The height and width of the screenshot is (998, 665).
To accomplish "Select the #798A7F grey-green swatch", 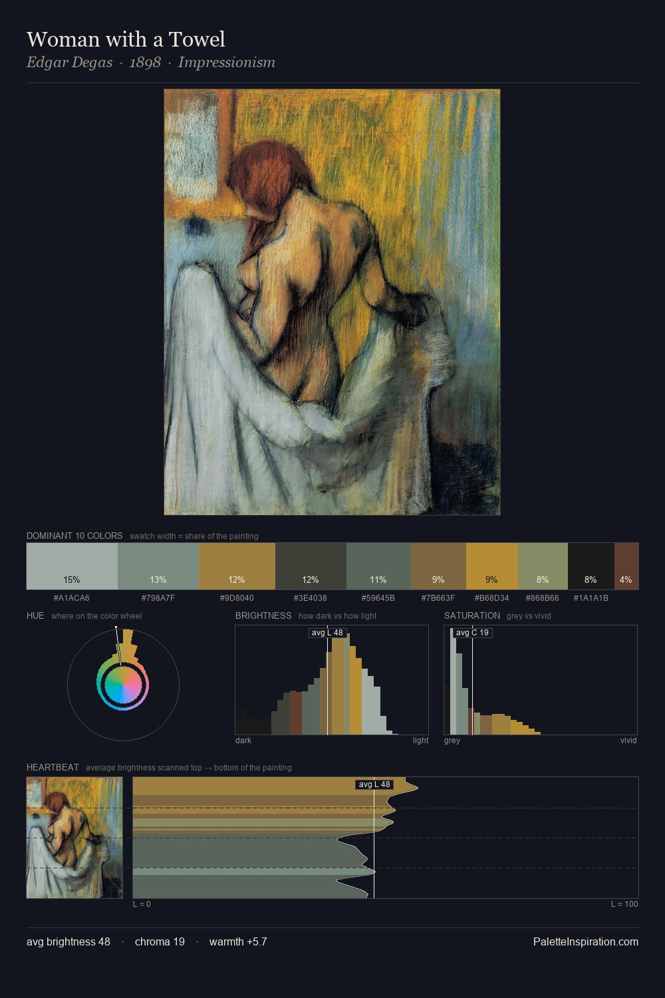I will point(158,566).
